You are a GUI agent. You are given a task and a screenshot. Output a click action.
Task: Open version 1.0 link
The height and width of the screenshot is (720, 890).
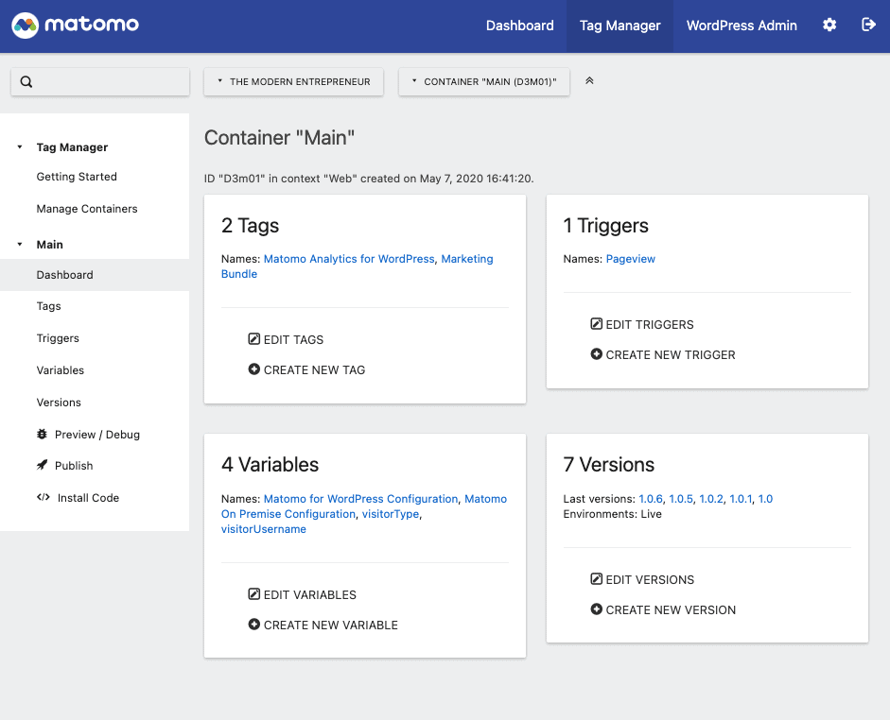(766, 499)
